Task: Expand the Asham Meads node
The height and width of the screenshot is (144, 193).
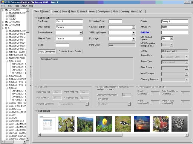Action: (7, 76)
